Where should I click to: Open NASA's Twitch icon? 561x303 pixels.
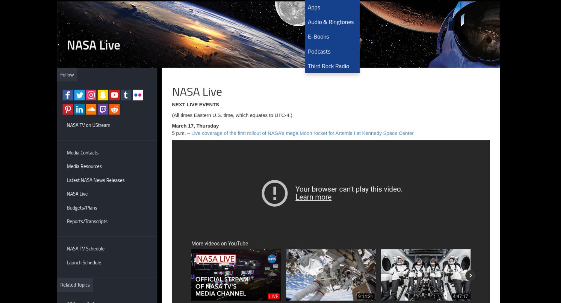point(103,109)
